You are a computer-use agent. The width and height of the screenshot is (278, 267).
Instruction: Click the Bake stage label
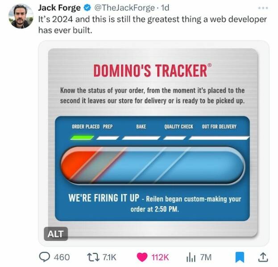click(141, 127)
